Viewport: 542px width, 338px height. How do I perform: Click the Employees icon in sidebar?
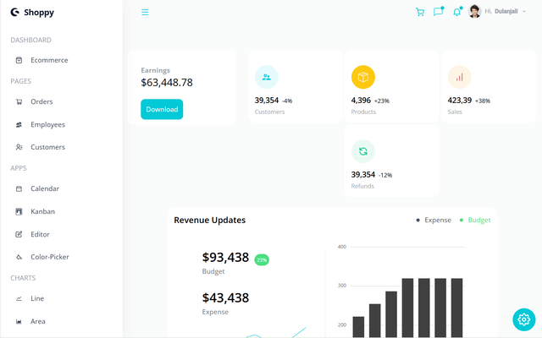pyautogui.click(x=19, y=124)
